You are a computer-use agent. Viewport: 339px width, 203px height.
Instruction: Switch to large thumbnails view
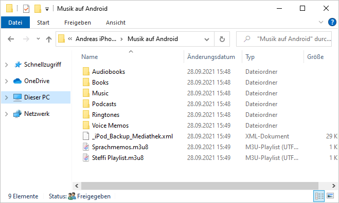point(330,196)
